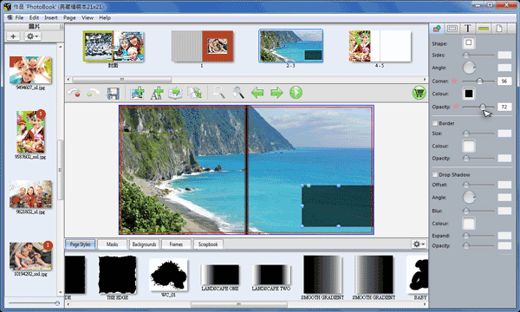Enable the Drop Shadow checkbox
520x312 pixels.
coord(435,175)
